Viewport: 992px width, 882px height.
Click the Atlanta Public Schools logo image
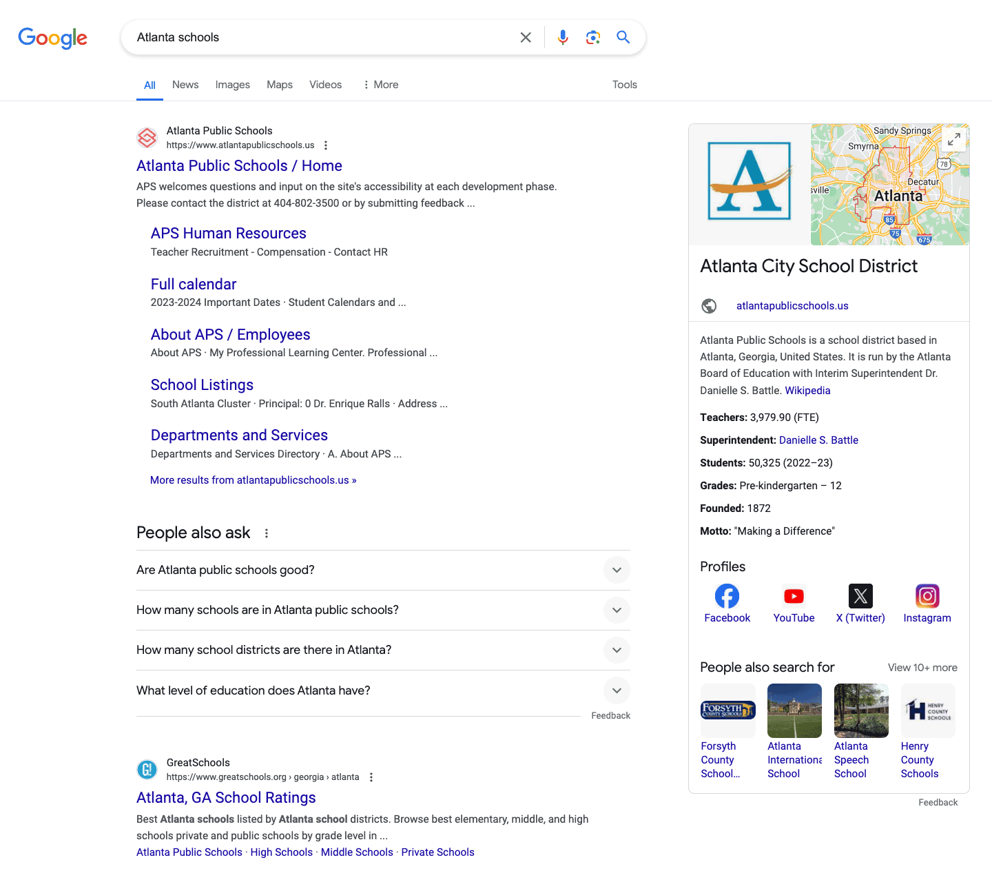coord(750,181)
